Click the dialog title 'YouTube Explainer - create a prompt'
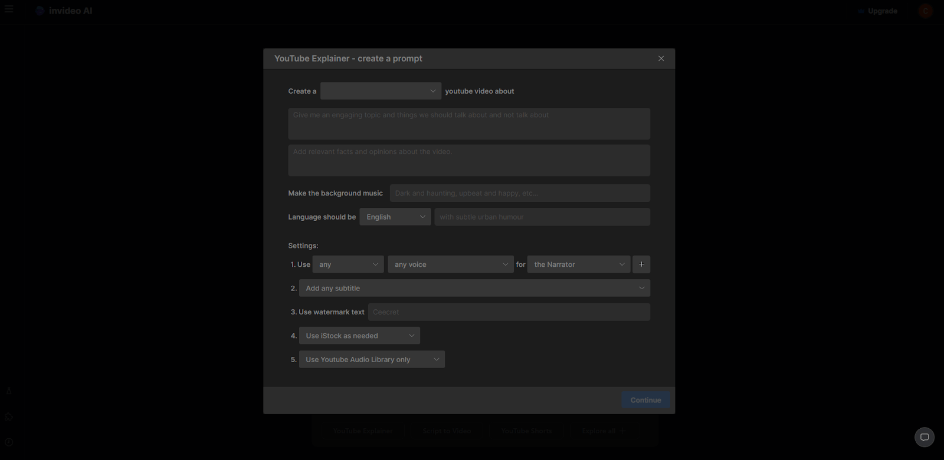The image size is (944, 460). point(348,58)
